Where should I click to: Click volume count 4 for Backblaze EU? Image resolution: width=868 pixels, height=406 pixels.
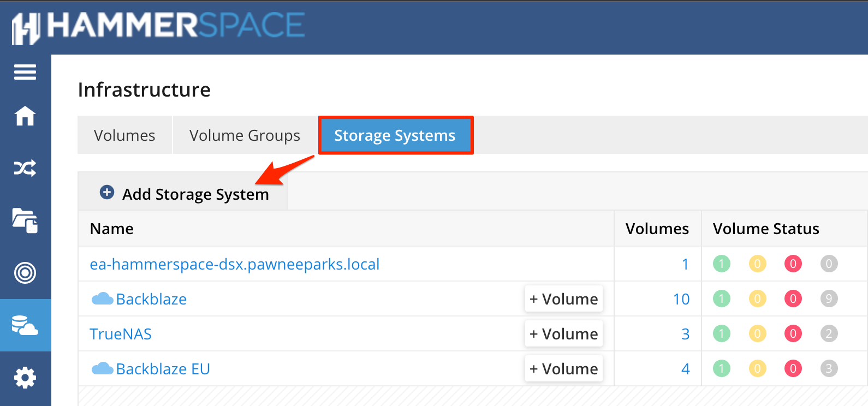tap(686, 369)
